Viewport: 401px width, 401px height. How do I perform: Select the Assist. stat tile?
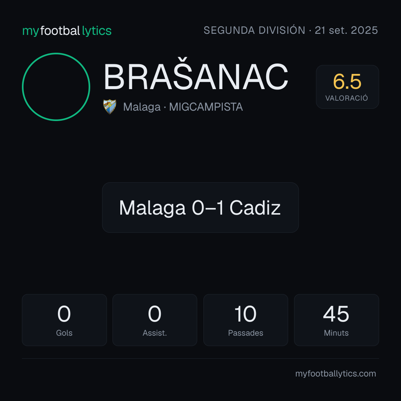tap(155, 320)
